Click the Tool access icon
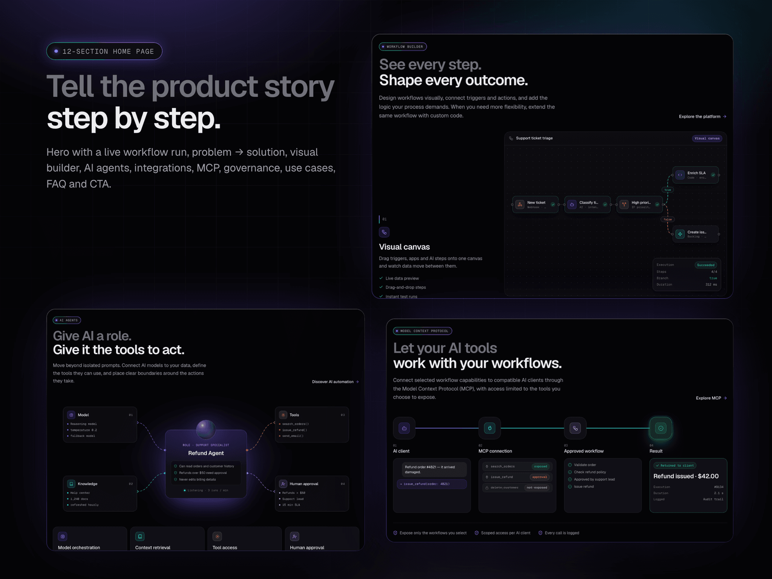This screenshot has height=579, width=772. (217, 536)
